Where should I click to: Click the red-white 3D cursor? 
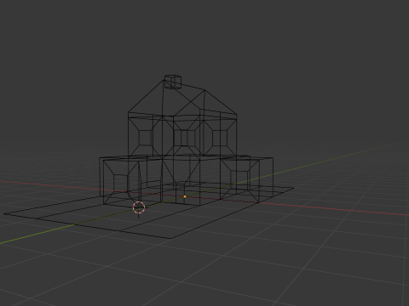coord(139,207)
